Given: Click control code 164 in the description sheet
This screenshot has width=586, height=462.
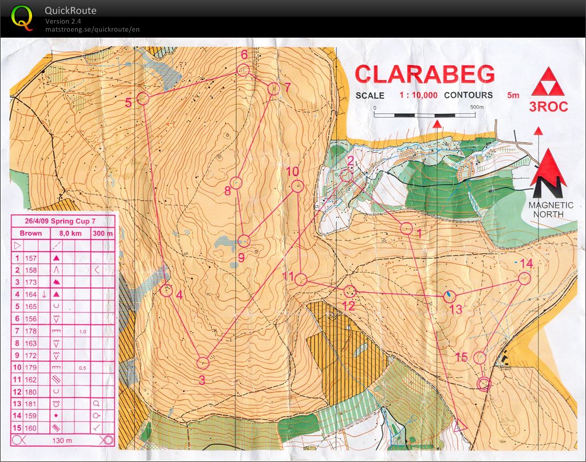Looking at the screenshot, I should point(30,294).
